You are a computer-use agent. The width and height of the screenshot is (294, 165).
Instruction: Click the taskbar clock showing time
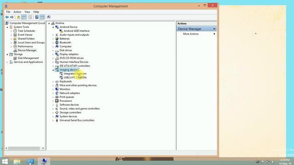[x=285, y=160]
